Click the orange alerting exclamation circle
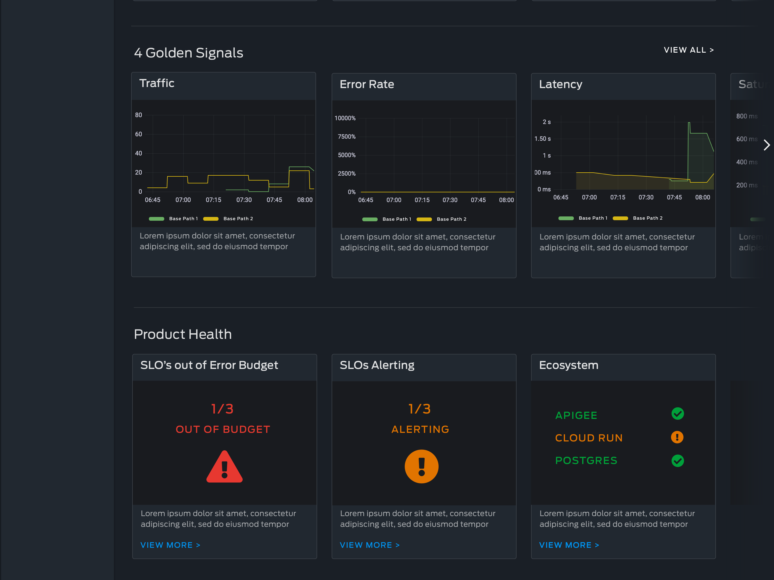Screen dimensions: 774x580 click(x=421, y=466)
